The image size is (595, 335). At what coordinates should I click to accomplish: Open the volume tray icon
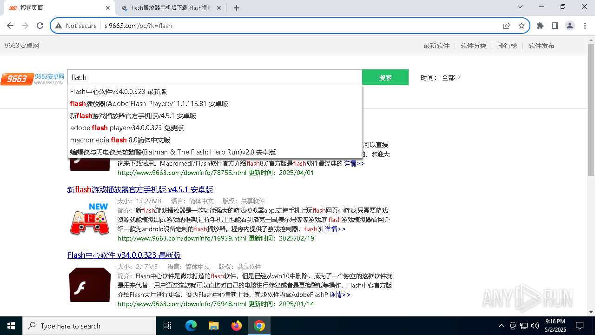[535, 326]
